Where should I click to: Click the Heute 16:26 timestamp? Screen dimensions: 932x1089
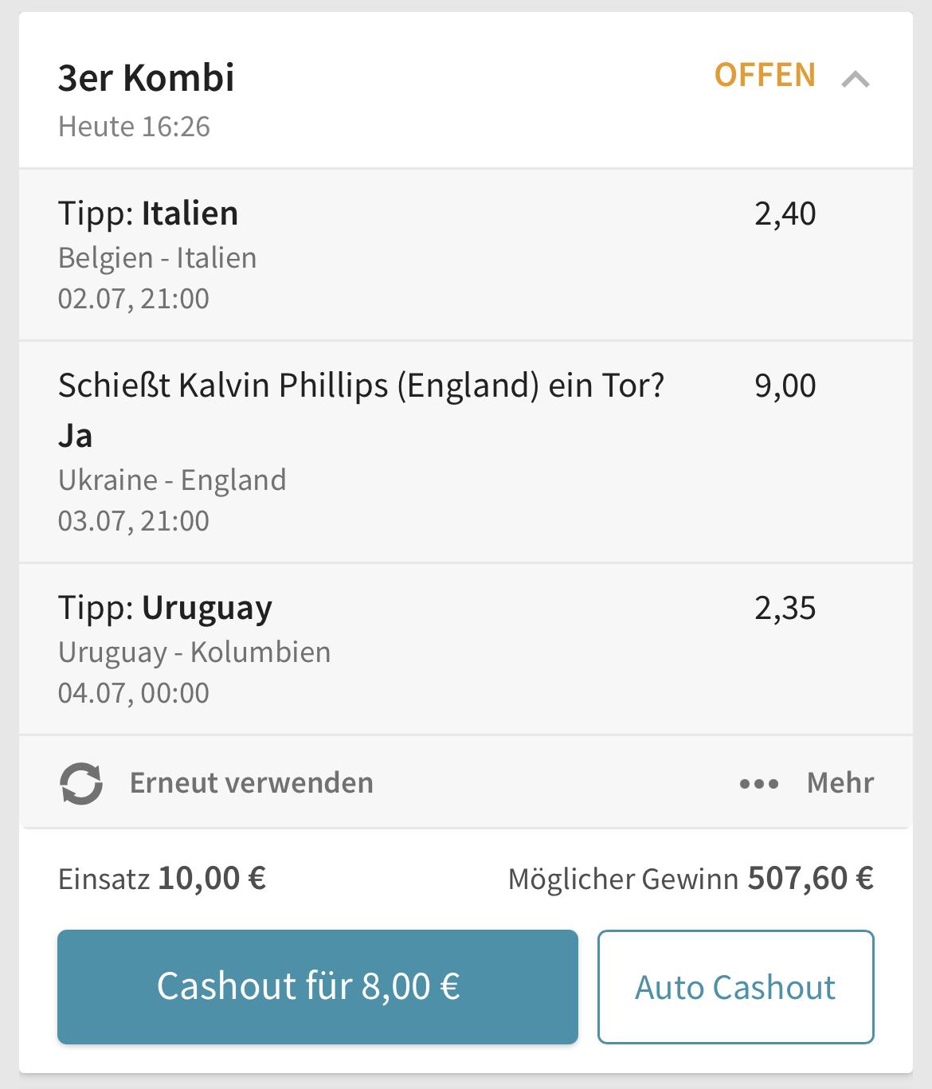tap(134, 127)
